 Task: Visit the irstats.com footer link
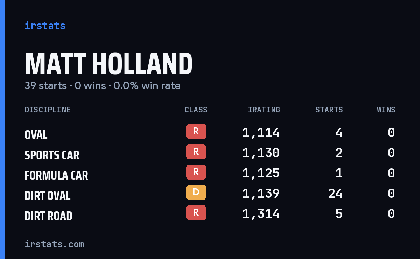tap(55, 244)
